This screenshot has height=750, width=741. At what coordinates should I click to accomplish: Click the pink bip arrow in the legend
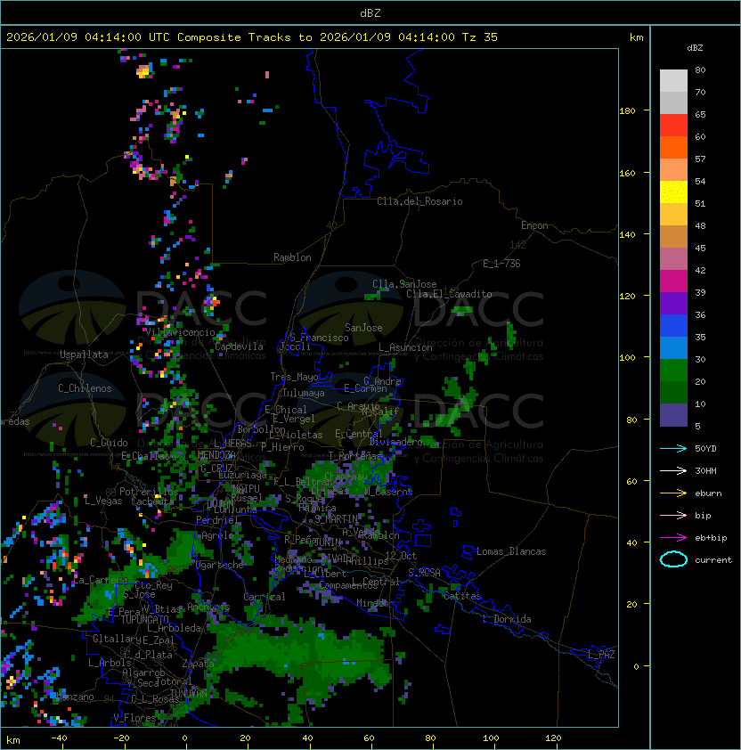673,515
